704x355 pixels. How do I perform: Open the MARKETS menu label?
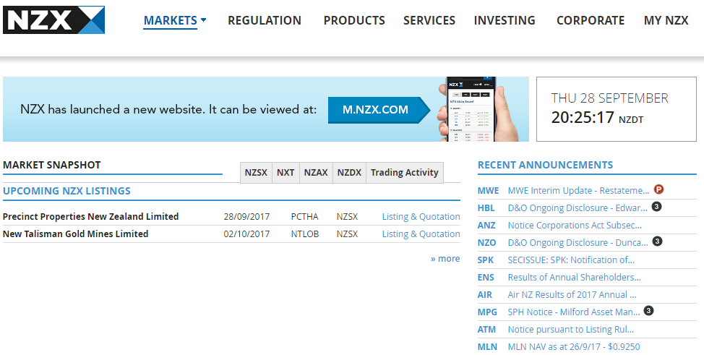(x=170, y=21)
